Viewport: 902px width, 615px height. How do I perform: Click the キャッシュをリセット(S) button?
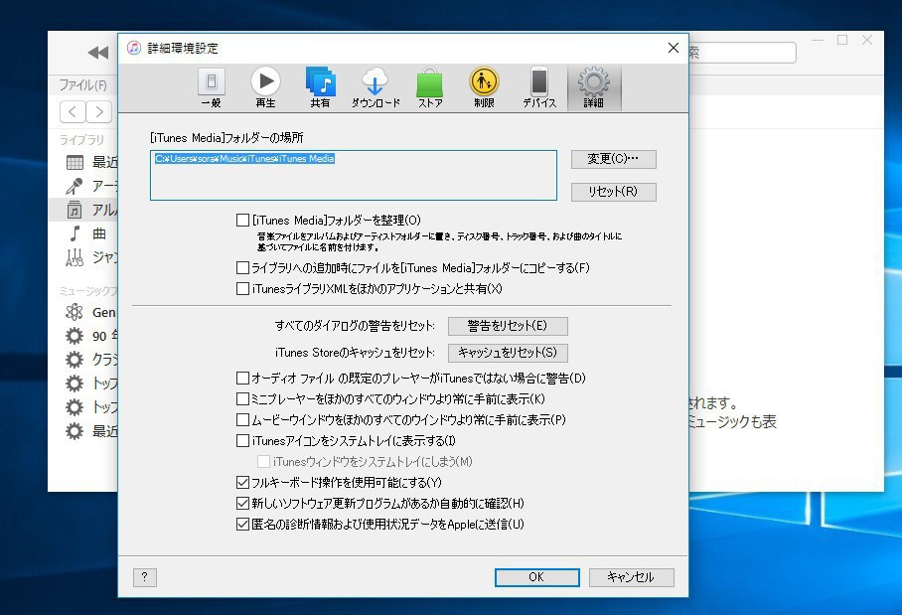click(508, 352)
